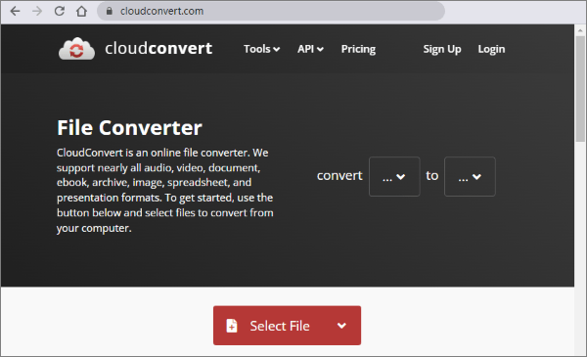
Task: Click the Login link
Action: click(491, 49)
